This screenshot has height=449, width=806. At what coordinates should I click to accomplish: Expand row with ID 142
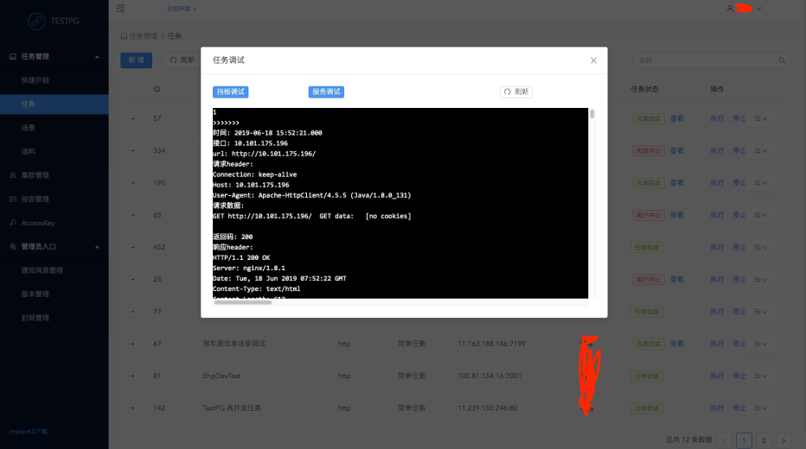point(132,408)
